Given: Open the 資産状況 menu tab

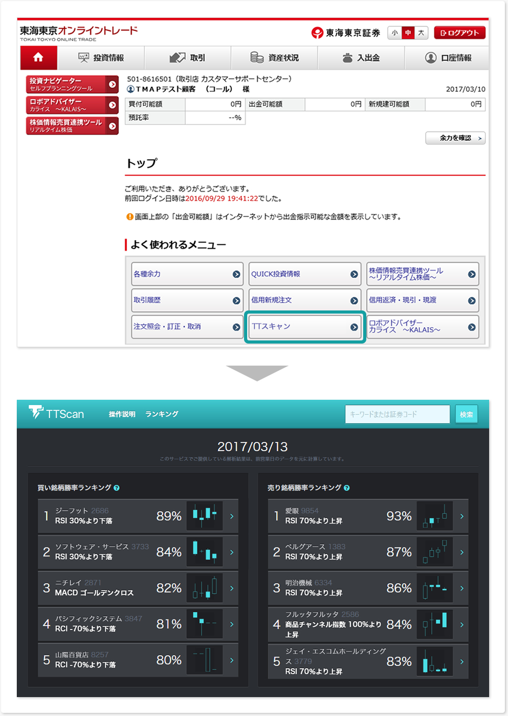Looking at the screenshot, I should pos(274,58).
